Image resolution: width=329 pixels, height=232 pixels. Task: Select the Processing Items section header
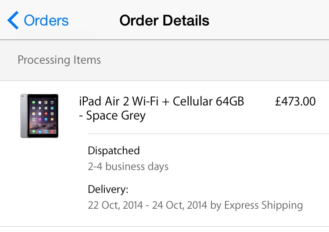coord(59,60)
